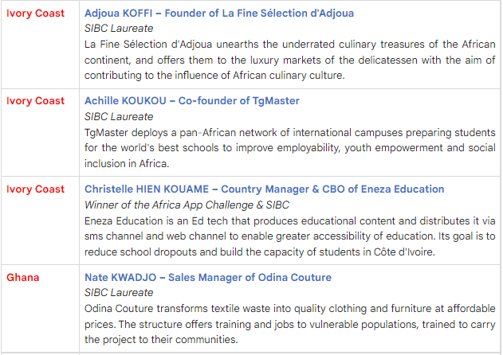Click Ivory Coast label beside Achille KOUKOU
Screen dimensions: 503x355
36,101
